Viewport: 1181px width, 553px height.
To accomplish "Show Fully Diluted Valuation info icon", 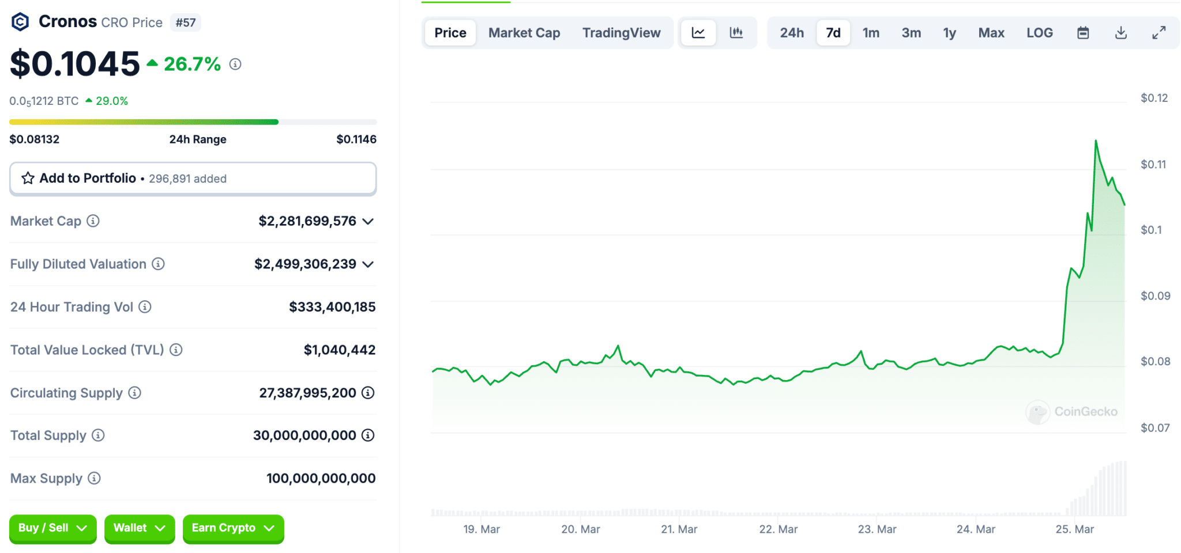I will (158, 264).
